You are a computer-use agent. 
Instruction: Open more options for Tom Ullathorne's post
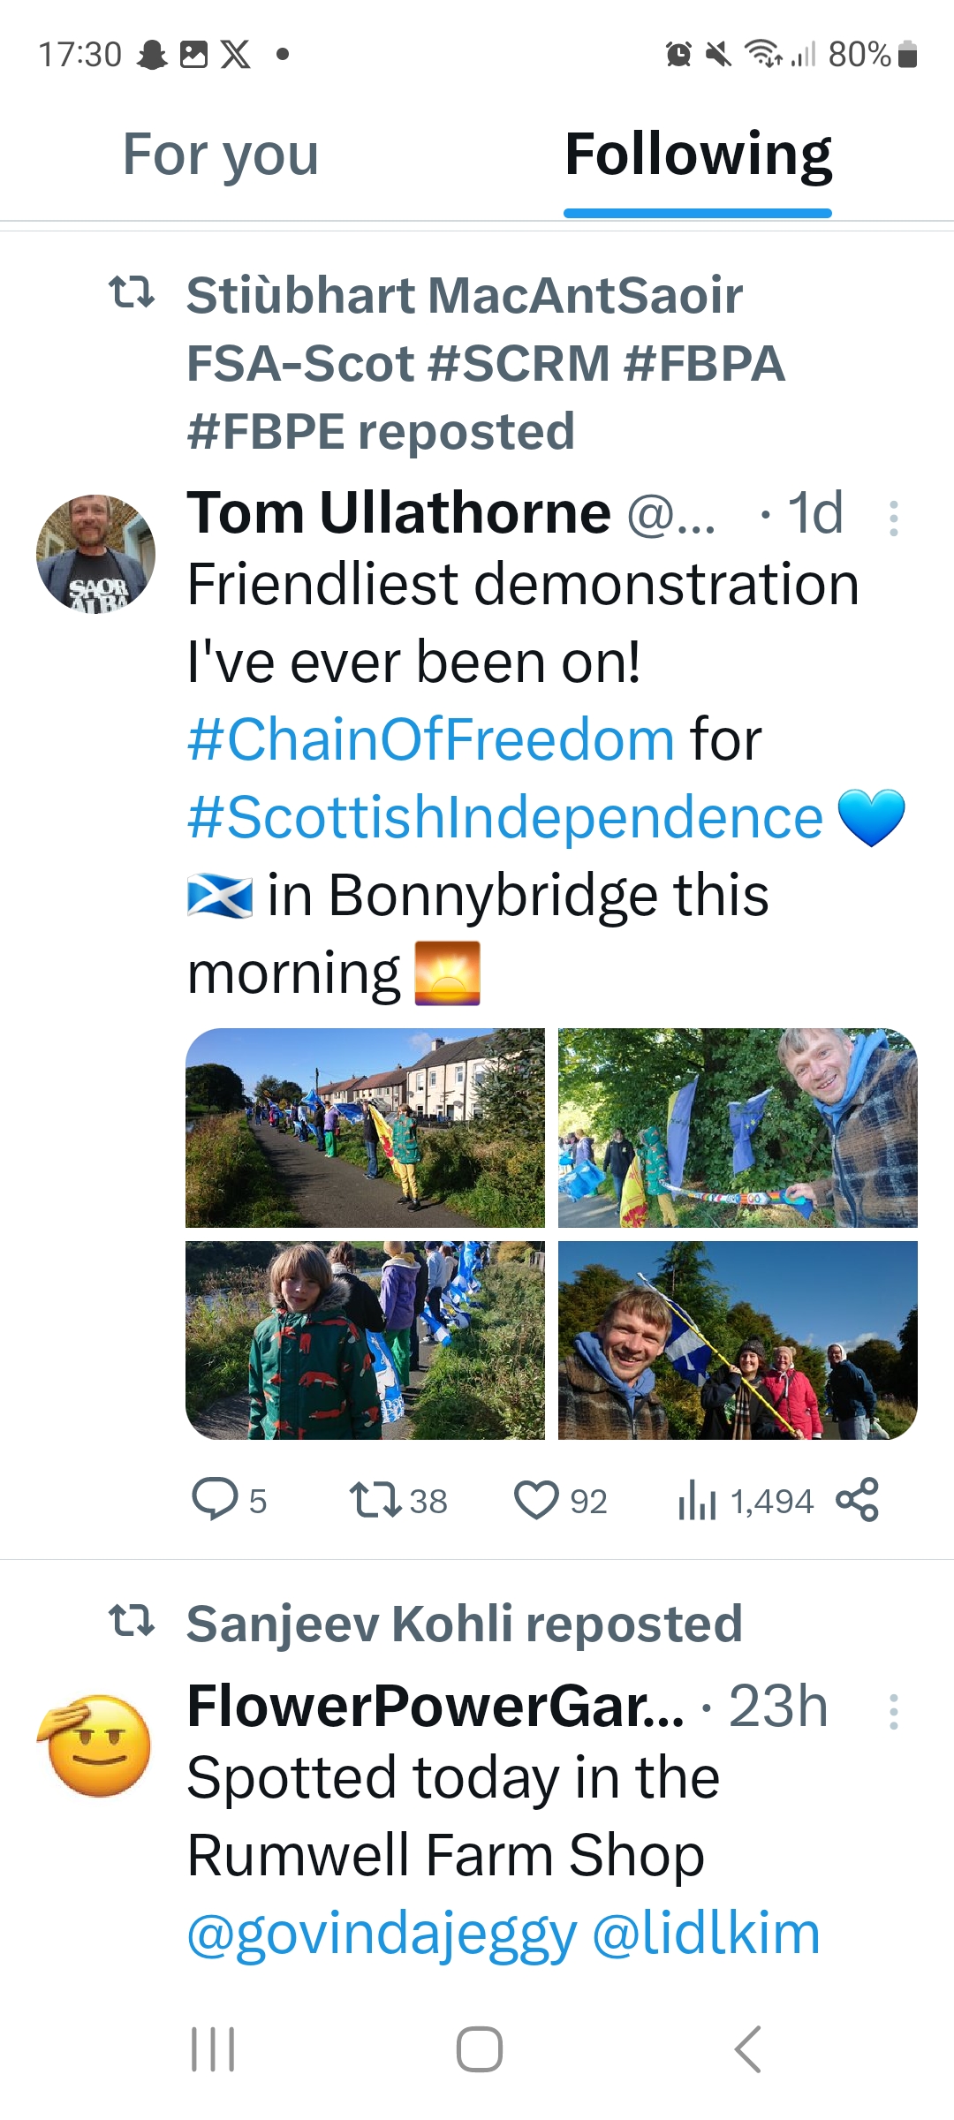click(x=894, y=519)
